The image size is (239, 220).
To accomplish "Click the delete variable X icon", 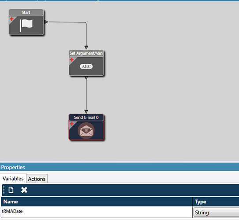I will (x=24, y=190).
